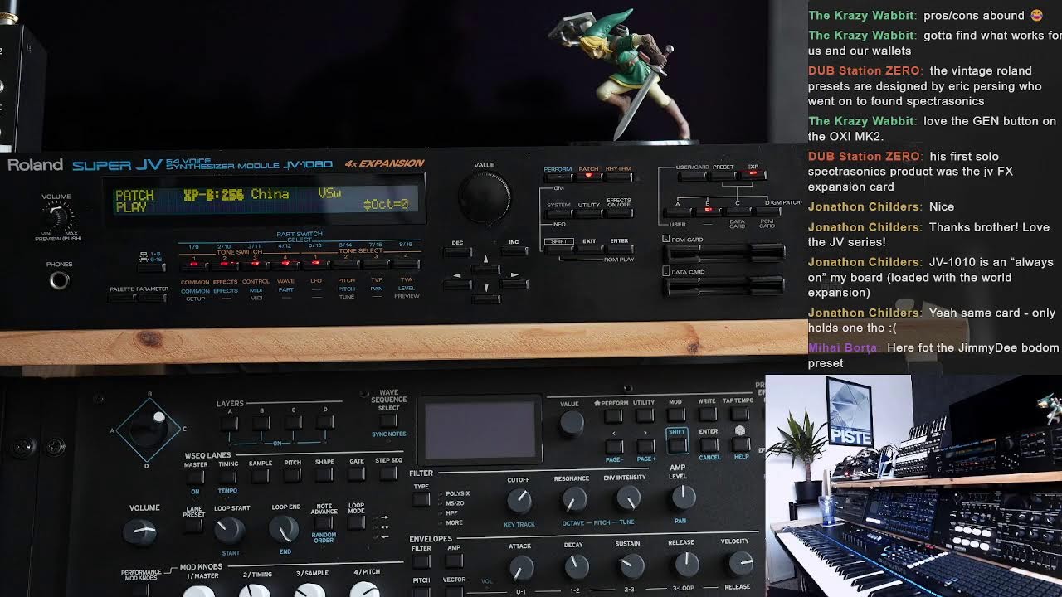Click the PARAMETER button
This screenshot has height=597, width=1062.
[152, 297]
